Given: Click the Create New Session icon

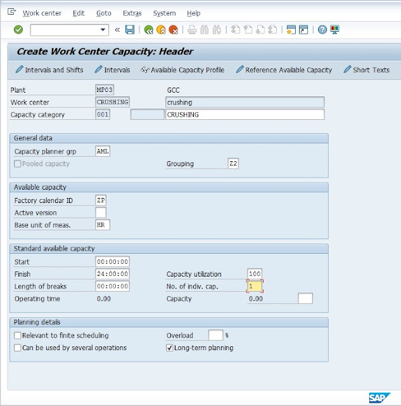Looking at the screenshot, I should 291,30.
